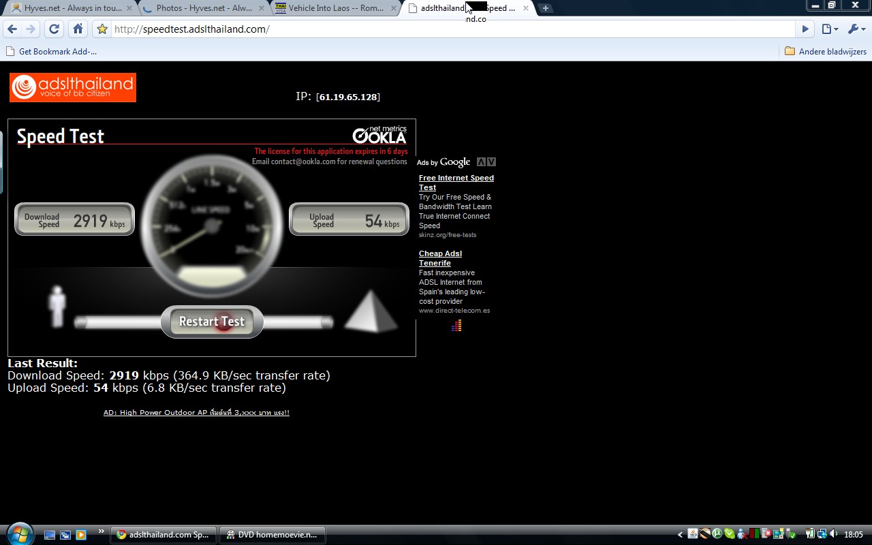Reload the current page
872x545 pixels.
click(54, 29)
